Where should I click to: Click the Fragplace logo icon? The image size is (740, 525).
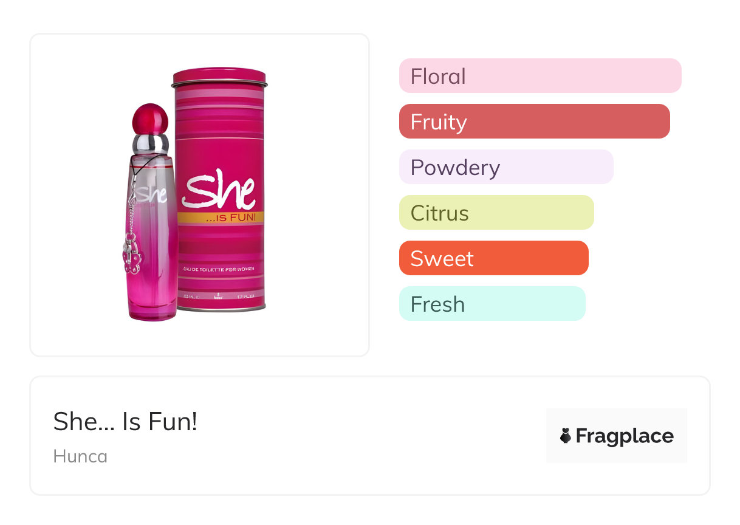[566, 436]
